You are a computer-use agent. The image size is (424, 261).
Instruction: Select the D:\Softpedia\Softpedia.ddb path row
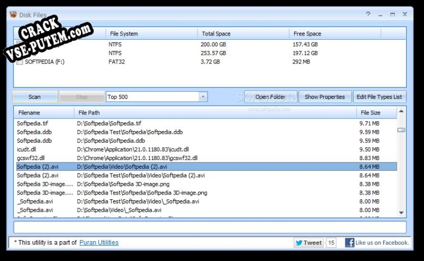point(206,141)
